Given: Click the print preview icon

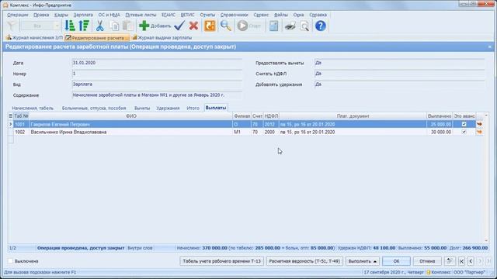Looking at the screenshot, I should click(304, 26).
